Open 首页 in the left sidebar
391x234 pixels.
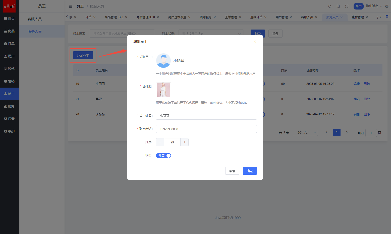pyautogui.click(x=10, y=19)
